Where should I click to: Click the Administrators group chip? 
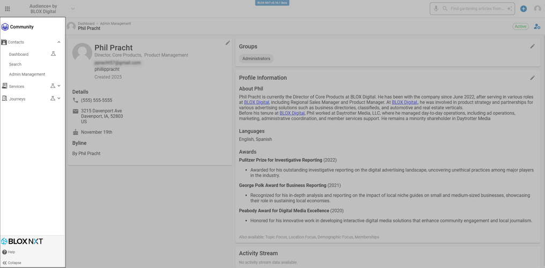(256, 58)
